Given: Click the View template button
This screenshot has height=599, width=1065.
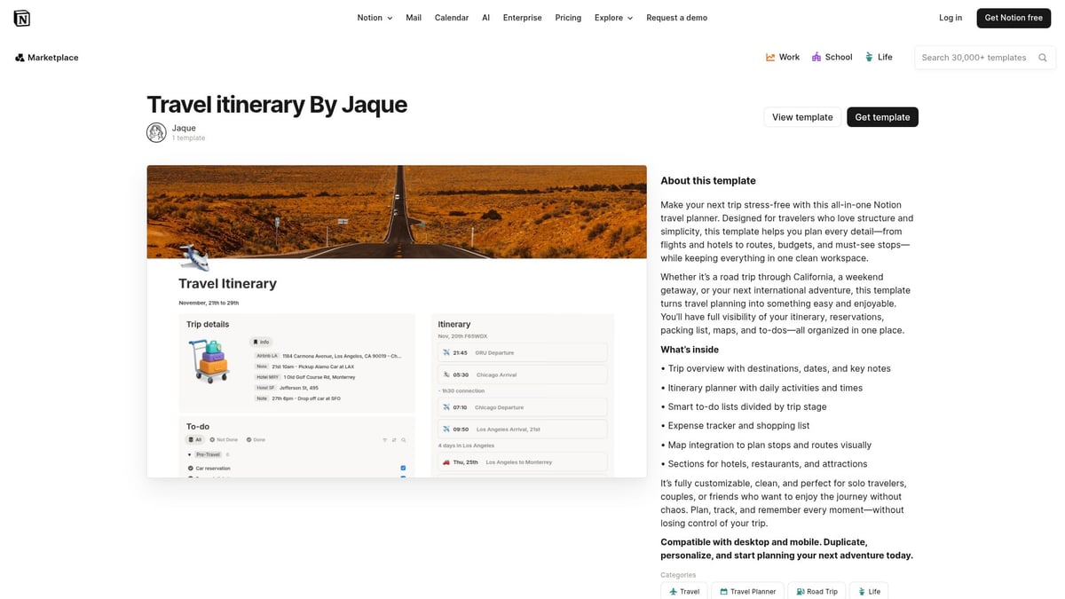Looking at the screenshot, I should (x=801, y=116).
